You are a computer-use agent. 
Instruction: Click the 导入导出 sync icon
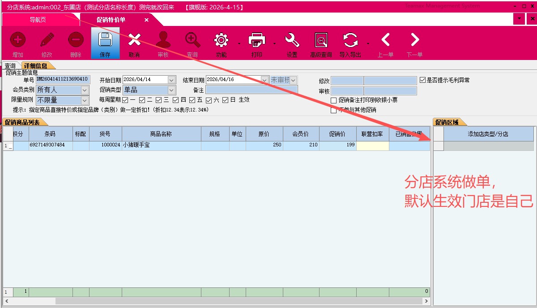click(x=350, y=40)
